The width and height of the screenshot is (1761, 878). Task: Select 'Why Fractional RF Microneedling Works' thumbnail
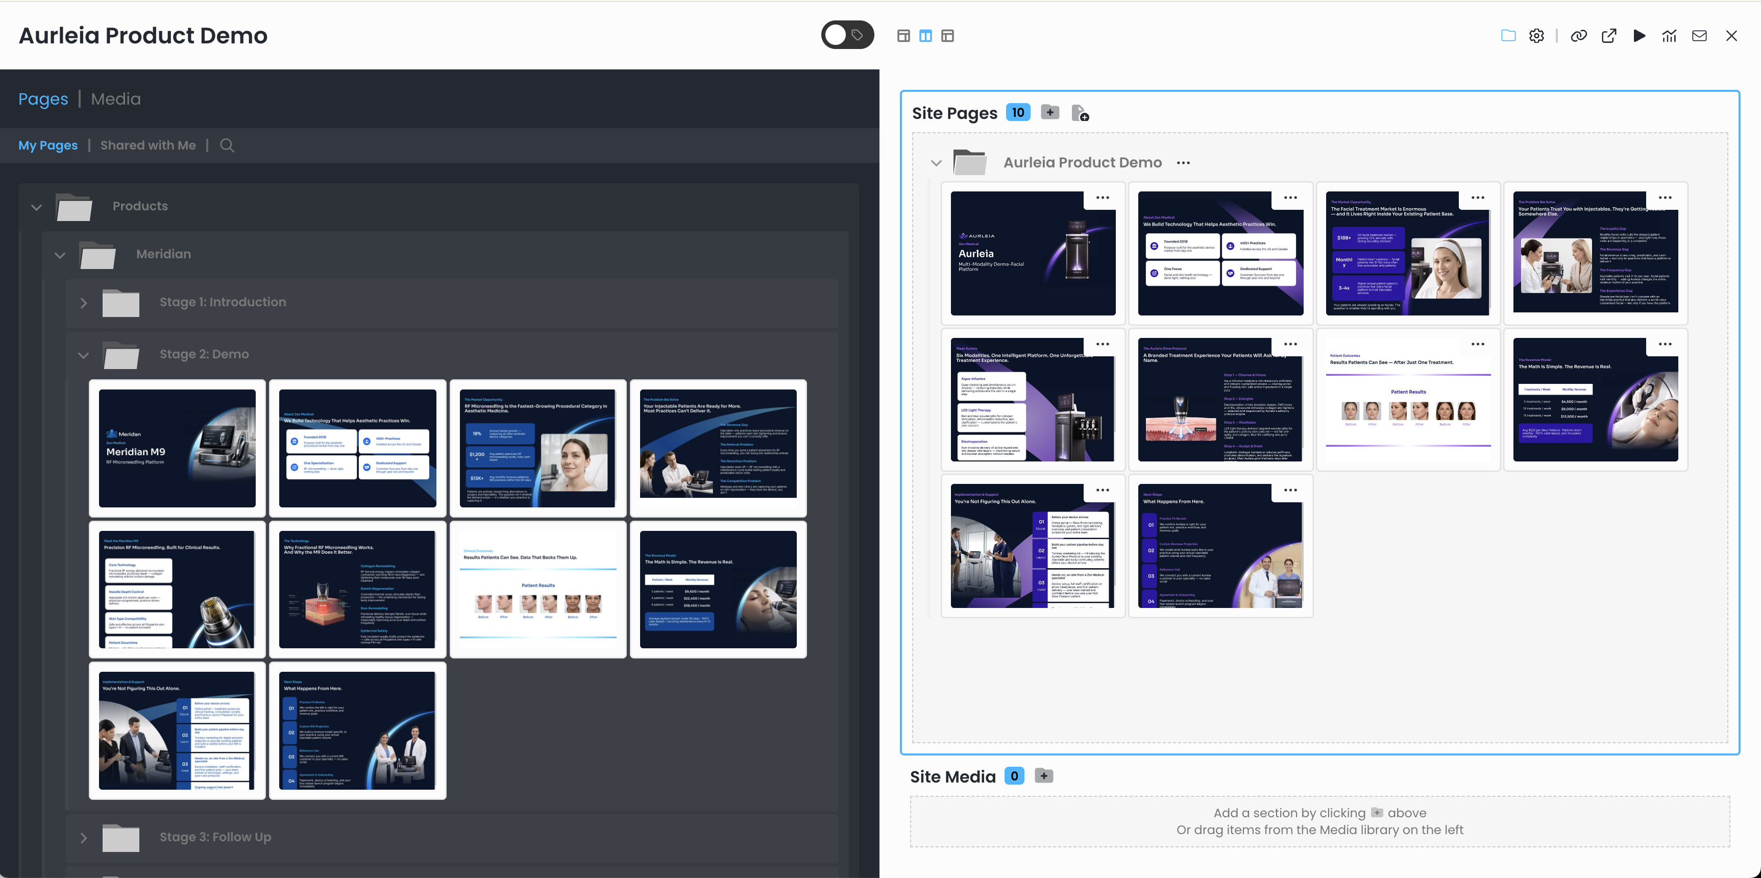[357, 590]
